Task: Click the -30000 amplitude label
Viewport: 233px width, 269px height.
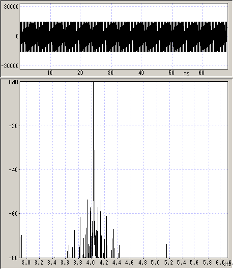Action: (10, 66)
